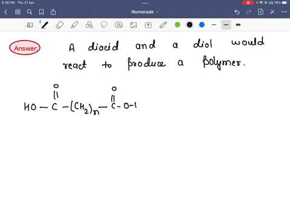Open the search magnifier

pyautogui.click(x=30, y=12)
